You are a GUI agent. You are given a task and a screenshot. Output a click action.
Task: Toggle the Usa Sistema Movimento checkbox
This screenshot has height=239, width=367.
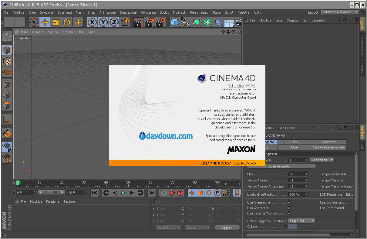(x=290, y=213)
